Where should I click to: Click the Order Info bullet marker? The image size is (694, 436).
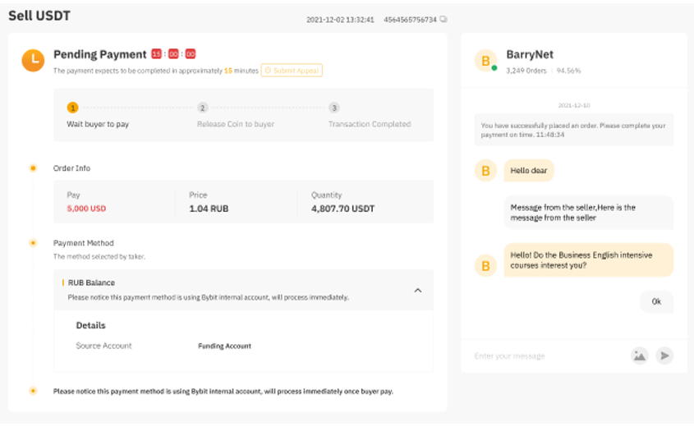coord(33,168)
